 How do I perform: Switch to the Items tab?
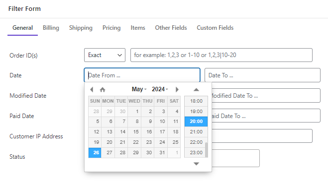(138, 28)
